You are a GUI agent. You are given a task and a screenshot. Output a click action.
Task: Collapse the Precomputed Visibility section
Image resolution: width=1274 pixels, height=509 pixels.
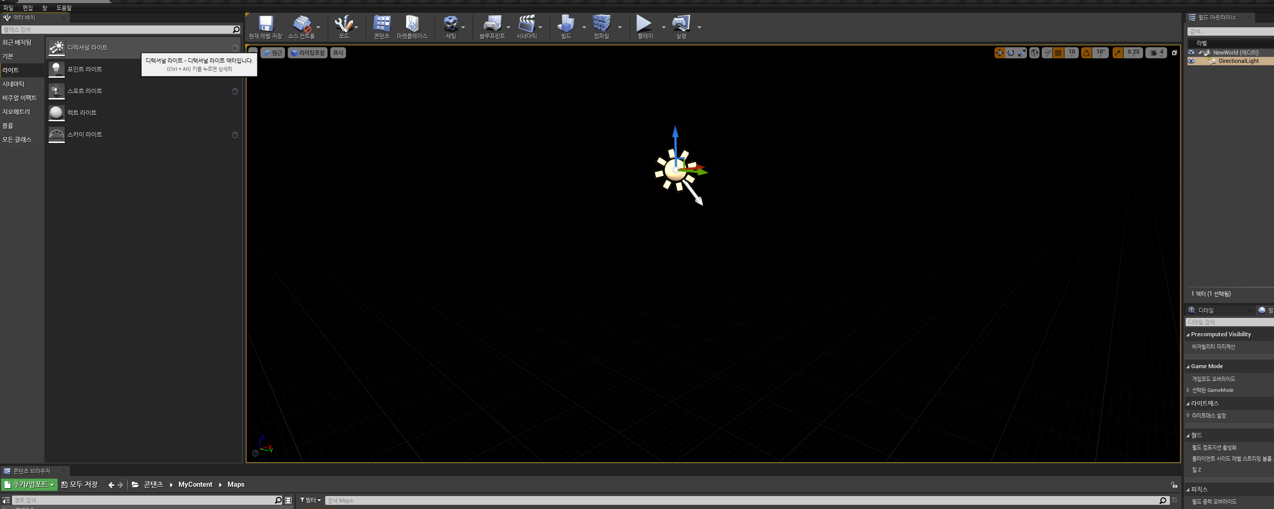pyautogui.click(x=1188, y=335)
